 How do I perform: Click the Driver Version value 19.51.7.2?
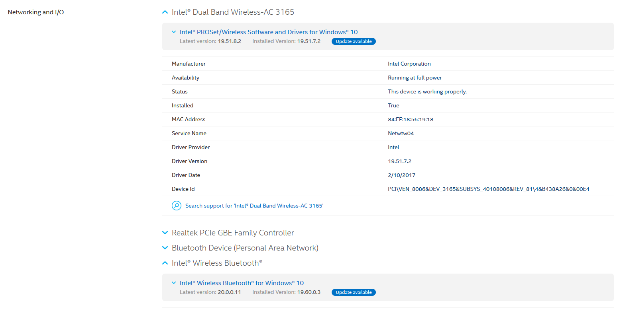coord(399,161)
